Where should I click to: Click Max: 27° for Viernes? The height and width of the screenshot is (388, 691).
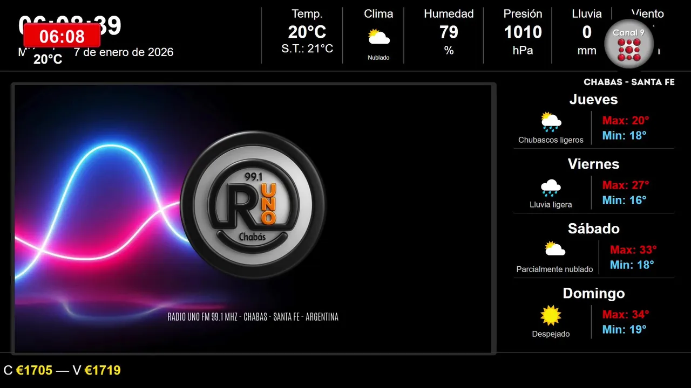tap(626, 185)
